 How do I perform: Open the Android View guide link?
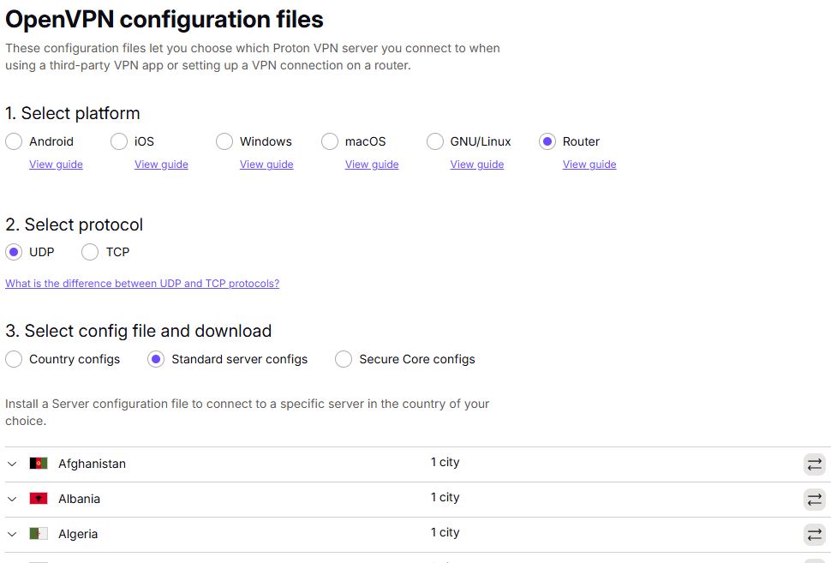56,164
